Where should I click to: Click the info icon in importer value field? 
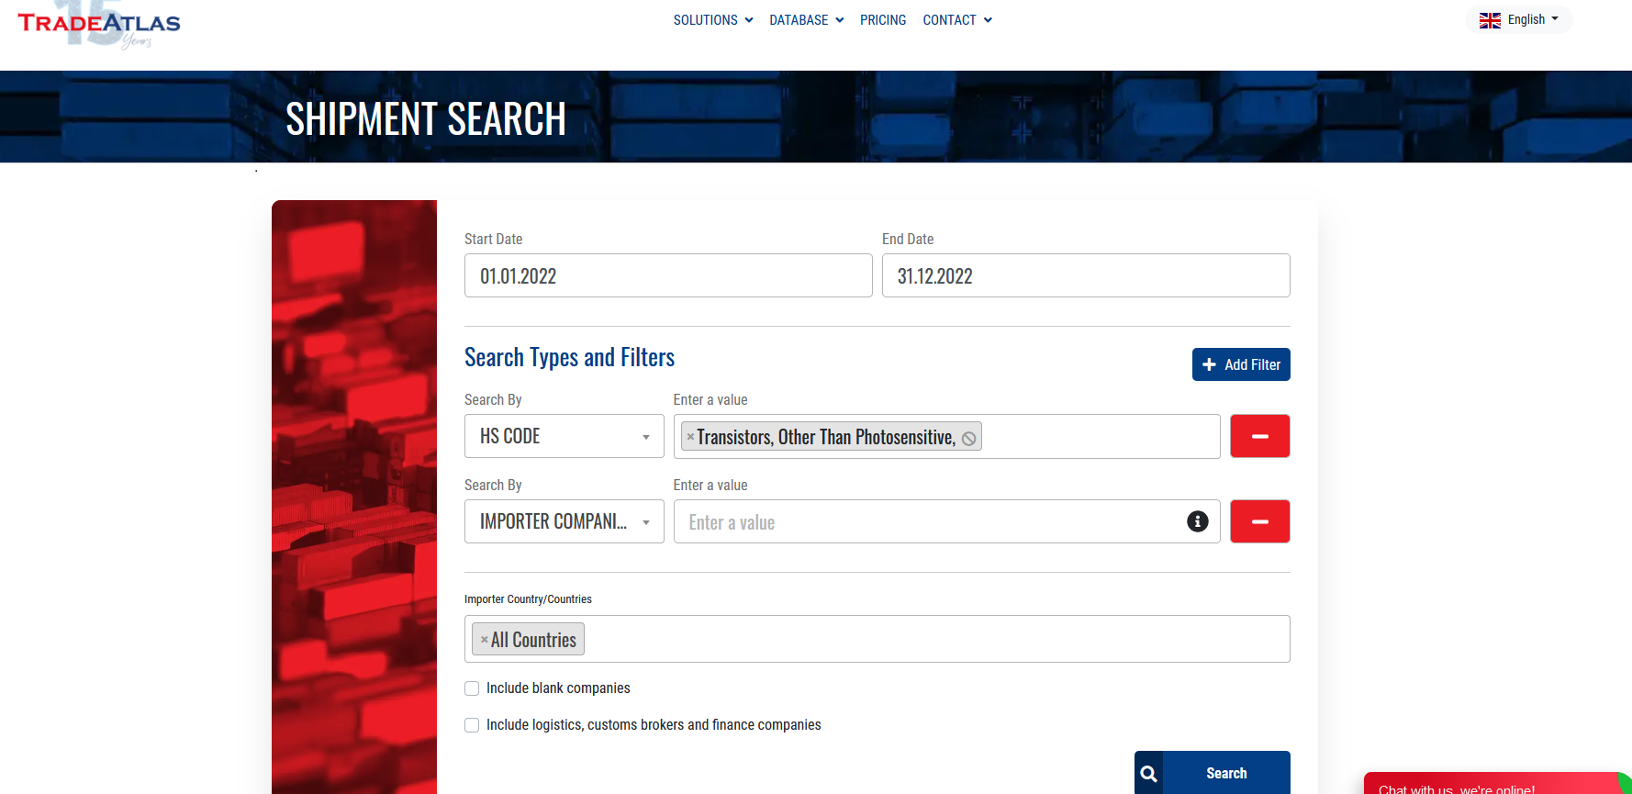tap(1197, 521)
